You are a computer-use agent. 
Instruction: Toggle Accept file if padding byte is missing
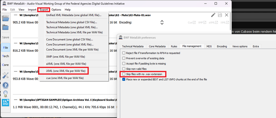(124, 63)
